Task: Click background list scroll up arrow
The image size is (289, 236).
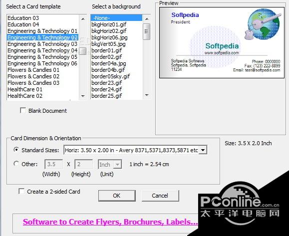Action: click(x=147, y=19)
